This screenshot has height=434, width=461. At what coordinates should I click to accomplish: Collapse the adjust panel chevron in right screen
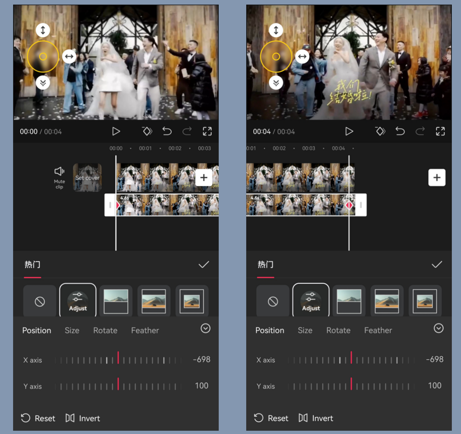pos(439,328)
